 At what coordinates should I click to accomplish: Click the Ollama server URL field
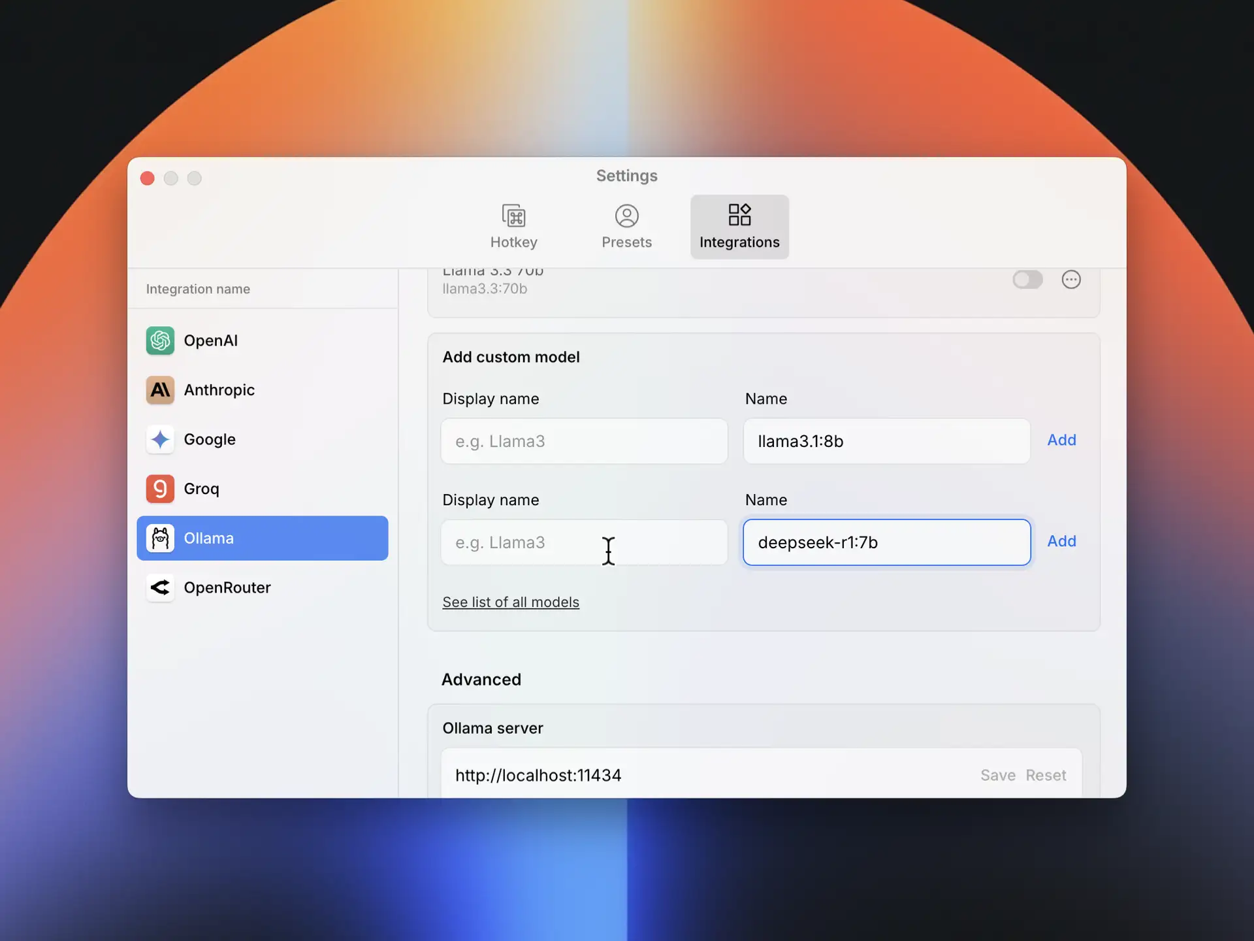705,775
